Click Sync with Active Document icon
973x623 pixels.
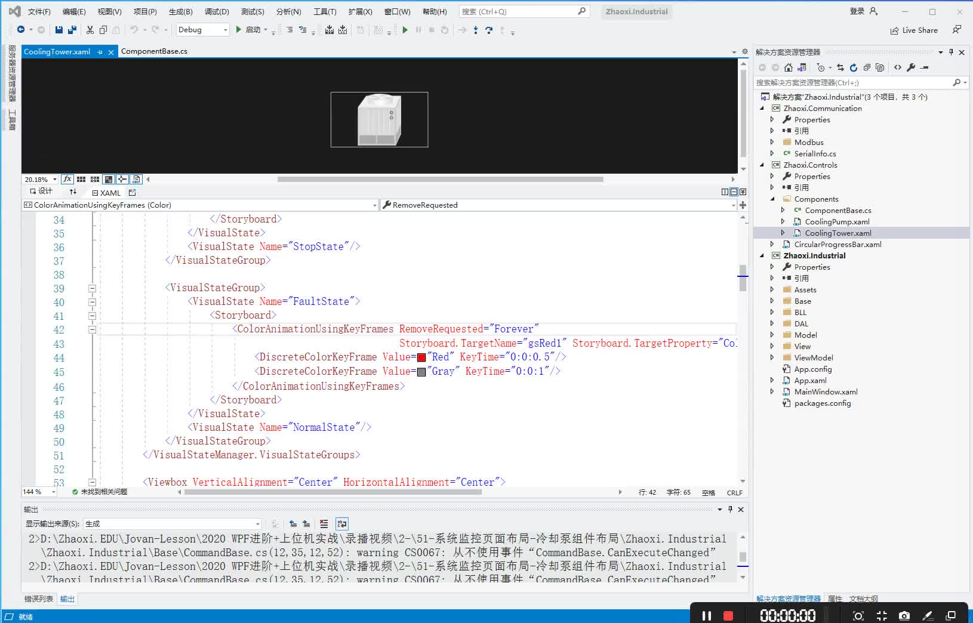(x=840, y=67)
